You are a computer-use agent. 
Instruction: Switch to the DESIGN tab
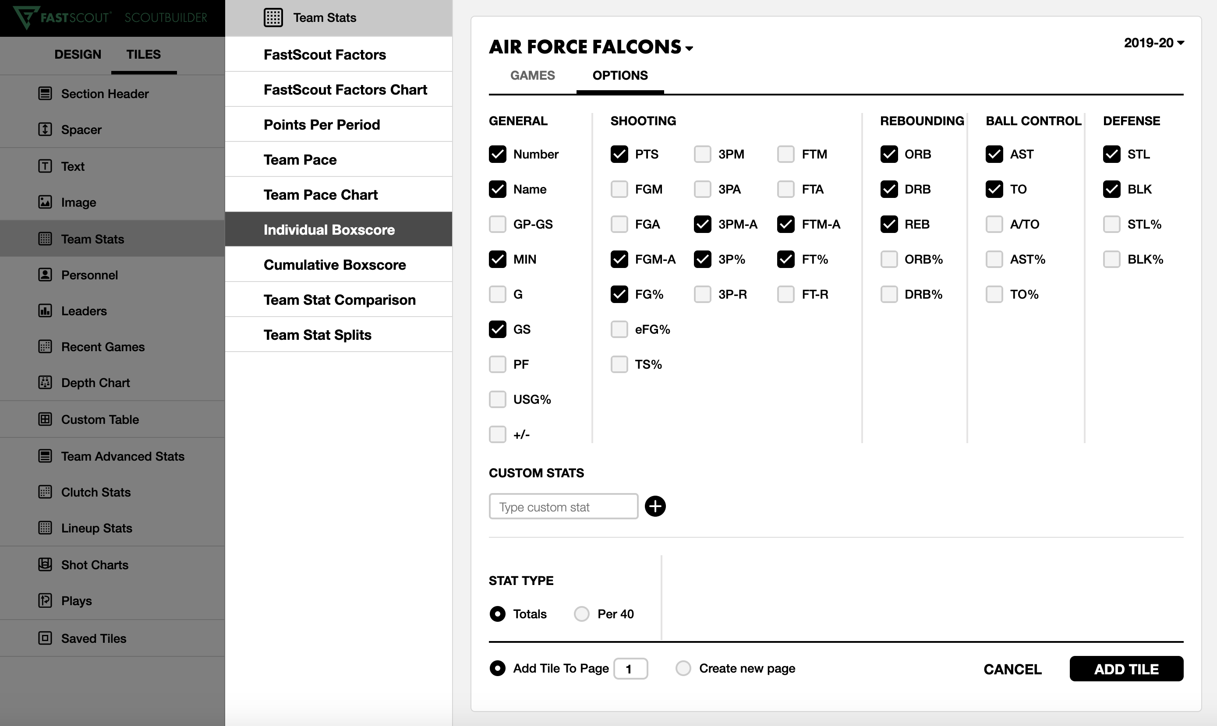tap(78, 54)
